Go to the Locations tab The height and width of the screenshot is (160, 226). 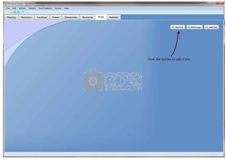point(42,17)
